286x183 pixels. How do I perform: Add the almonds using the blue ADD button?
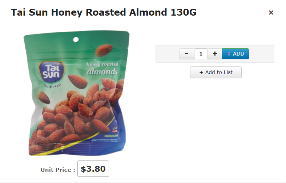(x=235, y=54)
